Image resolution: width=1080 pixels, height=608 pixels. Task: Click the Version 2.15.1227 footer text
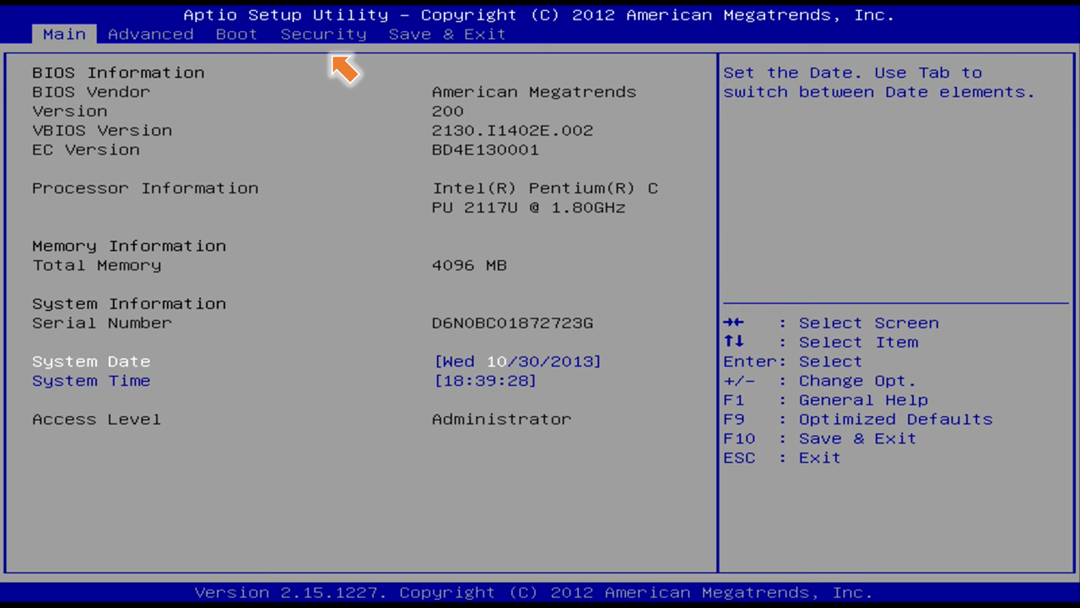[534, 592]
